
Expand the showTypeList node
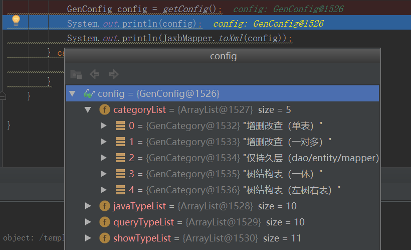point(88,238)
